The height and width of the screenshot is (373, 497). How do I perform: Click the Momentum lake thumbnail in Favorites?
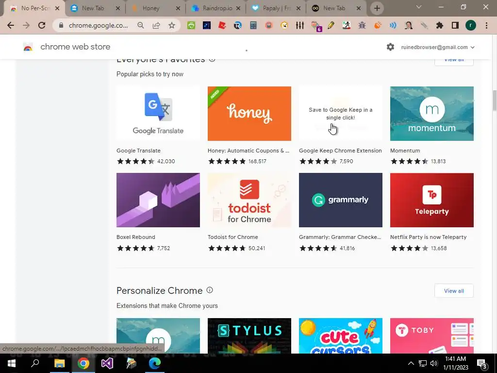pos(432,114)
